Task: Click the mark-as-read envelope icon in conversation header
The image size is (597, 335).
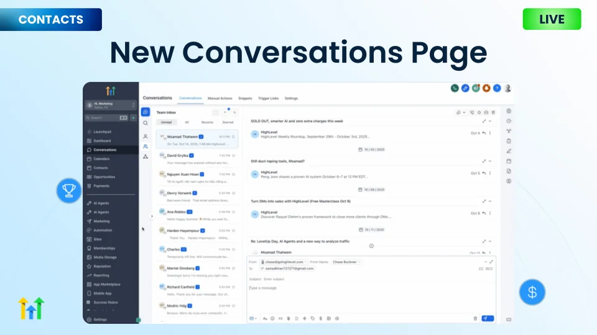Action: (486, 112)
